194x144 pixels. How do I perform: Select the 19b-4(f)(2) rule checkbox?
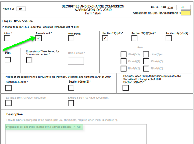pyautogui.click(x=123, y=61)
